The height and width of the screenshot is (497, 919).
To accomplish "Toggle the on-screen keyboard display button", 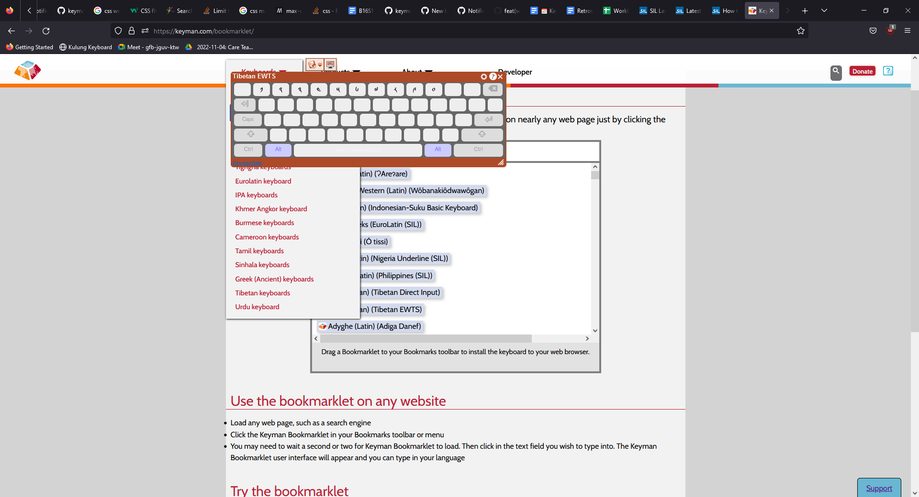I will [330, 65].
